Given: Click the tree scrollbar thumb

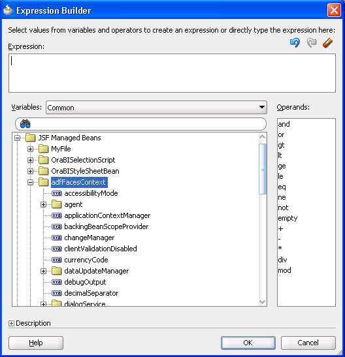Looking at the screenshot, I should pos(263,169).
